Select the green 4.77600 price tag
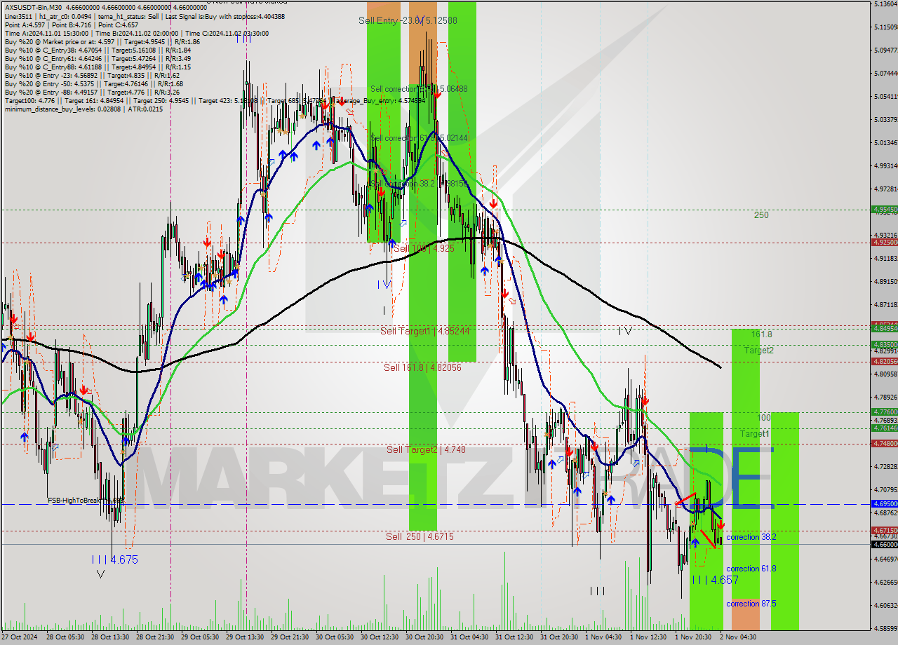Viewport: 898px width, 645px height. (x=884, y=412)
